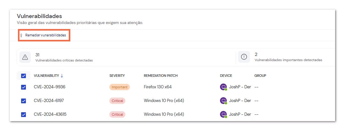Screen dimensions: 346x132
Task: Click the Firefox 130 x64 patch cell
Action: [x=158, y=87]
